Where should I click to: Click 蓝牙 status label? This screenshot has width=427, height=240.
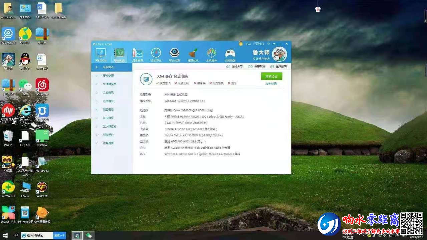click(232, 83)
